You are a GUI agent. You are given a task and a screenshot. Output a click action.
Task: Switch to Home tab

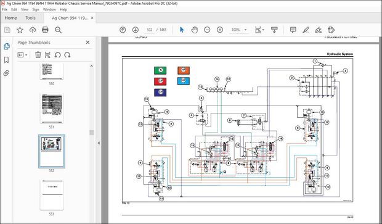pyautogui.click(x=10, y=18)
